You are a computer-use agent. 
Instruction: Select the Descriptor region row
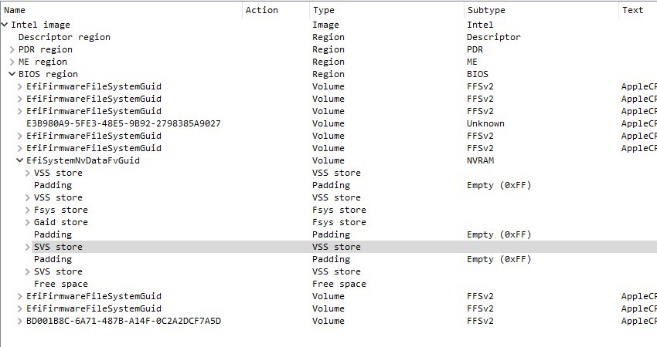[x=64, y=37]
